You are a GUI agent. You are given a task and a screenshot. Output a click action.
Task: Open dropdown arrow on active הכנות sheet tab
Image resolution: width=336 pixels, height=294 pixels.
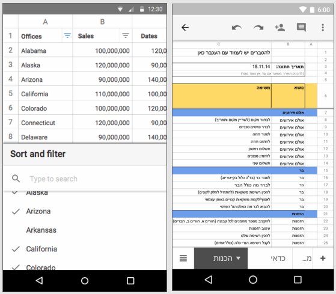pyautogui.click(x=238, y=258)
